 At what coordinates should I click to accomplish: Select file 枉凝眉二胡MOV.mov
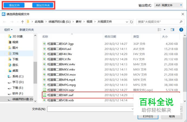point(110,75)
